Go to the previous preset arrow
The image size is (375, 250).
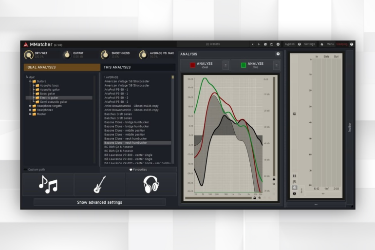coord(253,44)
